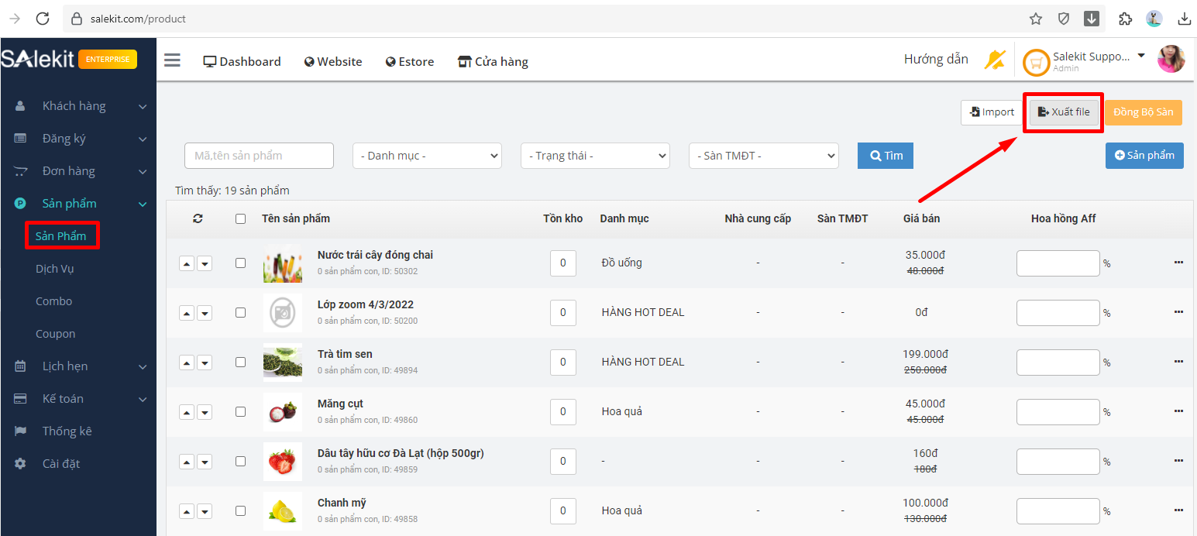Expand the Lịch hẹn sidebar menu
Screen dimensions: 1197x536
[78, 366]
